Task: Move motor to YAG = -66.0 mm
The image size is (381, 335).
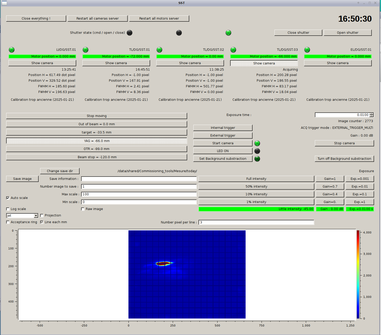Action: click(x=97, y=141)
